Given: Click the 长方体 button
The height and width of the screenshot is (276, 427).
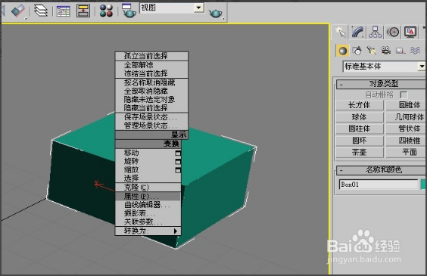Looking at the screenshot, I should coord(360,105).
